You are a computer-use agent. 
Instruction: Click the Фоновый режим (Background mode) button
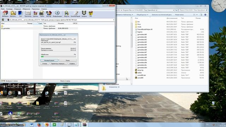(x=49, y=60)
